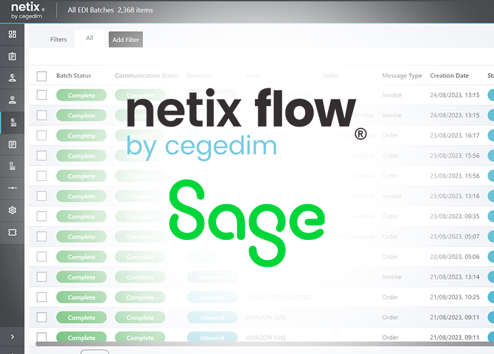Select the user with gear sidebar icon

(13, 100)
